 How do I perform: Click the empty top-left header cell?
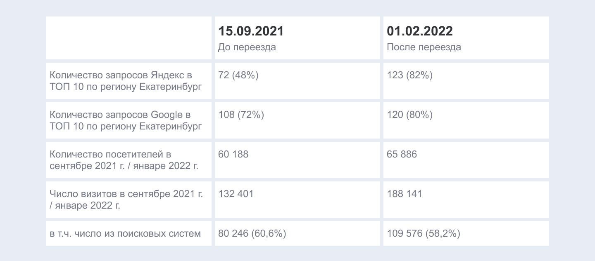pos(129,38)
